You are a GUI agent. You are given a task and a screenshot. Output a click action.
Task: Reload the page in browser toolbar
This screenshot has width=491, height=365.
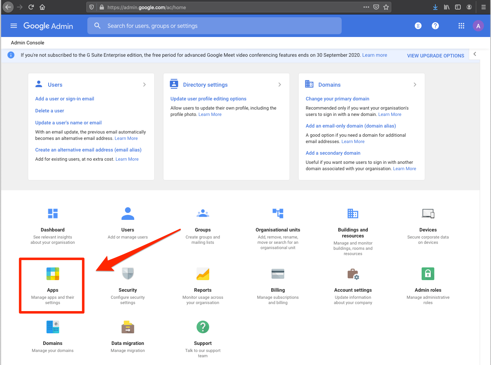pos(31,7)
